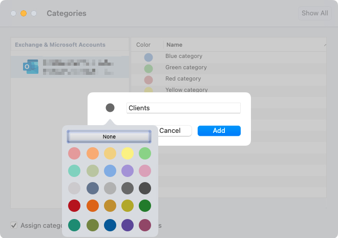This screenshot has width=338, height=238.
Task: Pick the lightest gray color swatch
Action: click(74, 188)
